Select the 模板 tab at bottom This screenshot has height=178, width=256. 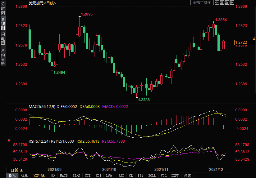point(25,176)
